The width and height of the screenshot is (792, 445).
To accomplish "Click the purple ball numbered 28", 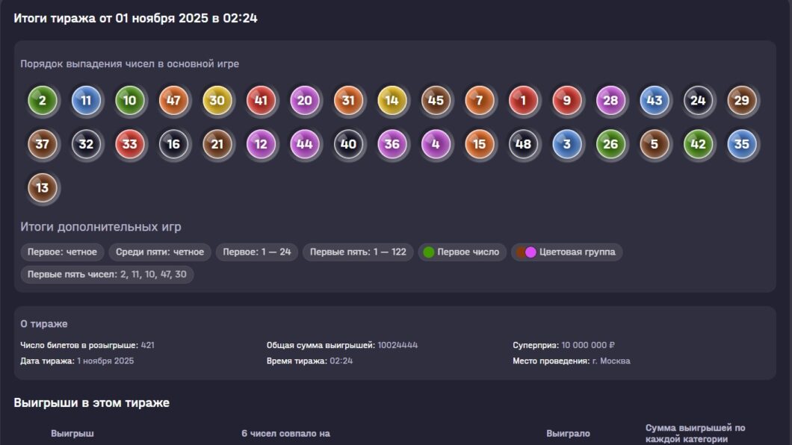I will [x=610, y=101].
